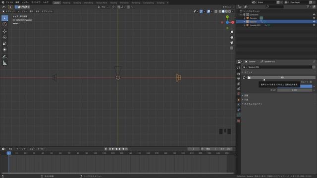317x178 pixels.
Task: Activate the 3D Cursor tool
Action: click(x=4, y=24)
